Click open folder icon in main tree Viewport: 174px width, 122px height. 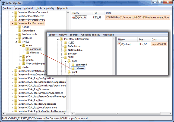tap(24, 45)
